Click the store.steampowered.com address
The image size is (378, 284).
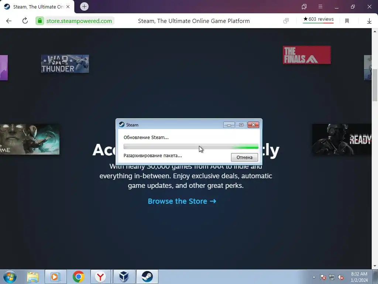click(79, 21)
